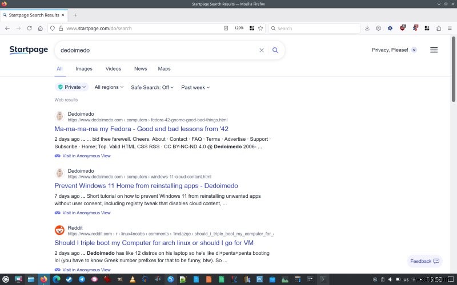Close the Startpage Search Results tab

pos(63,15)
